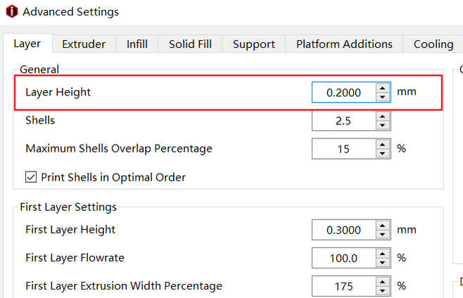Open the Platform Additions tab
Image resolution: width=463 pixels, height=298 pixels.
pos(344,44)
